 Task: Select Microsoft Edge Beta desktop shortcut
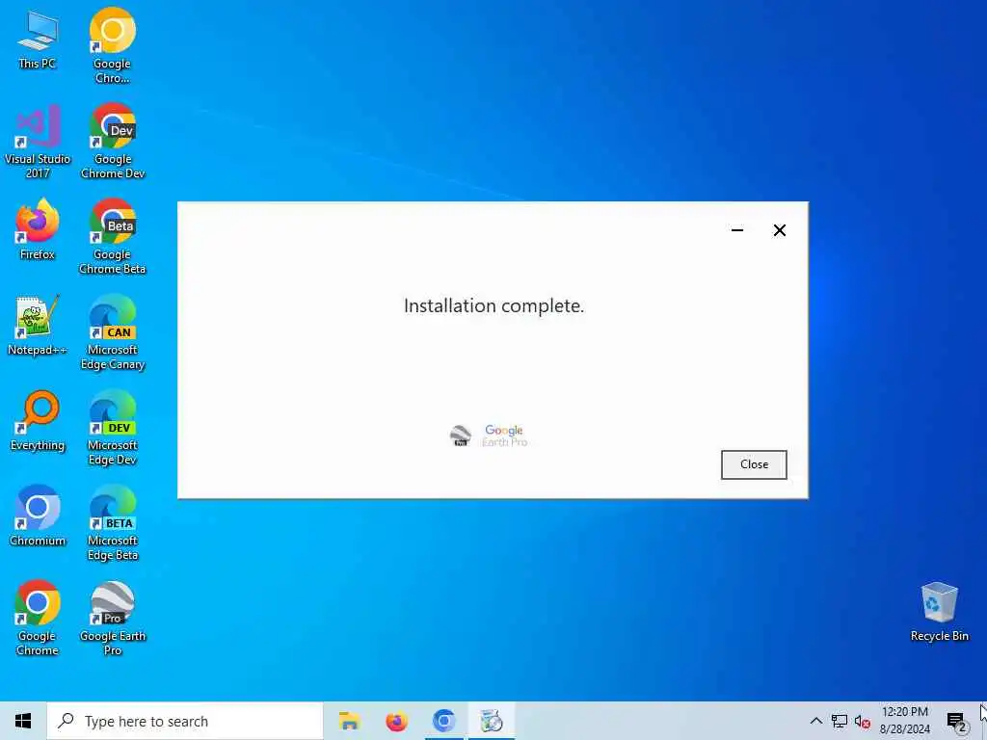[113, 523]
